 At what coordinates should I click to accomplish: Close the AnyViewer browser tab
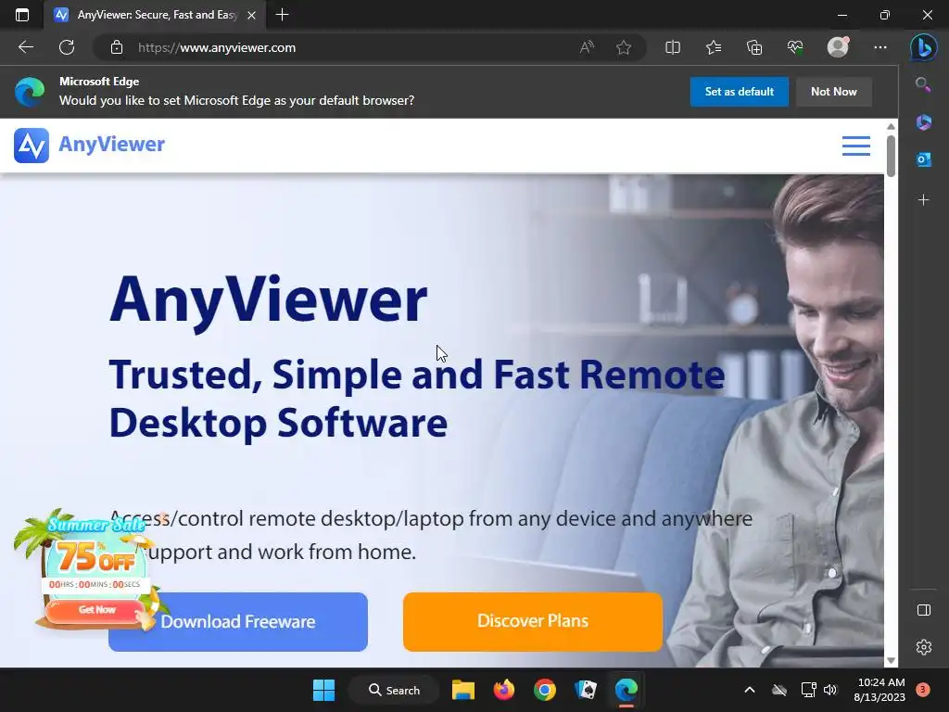[252, 15]
